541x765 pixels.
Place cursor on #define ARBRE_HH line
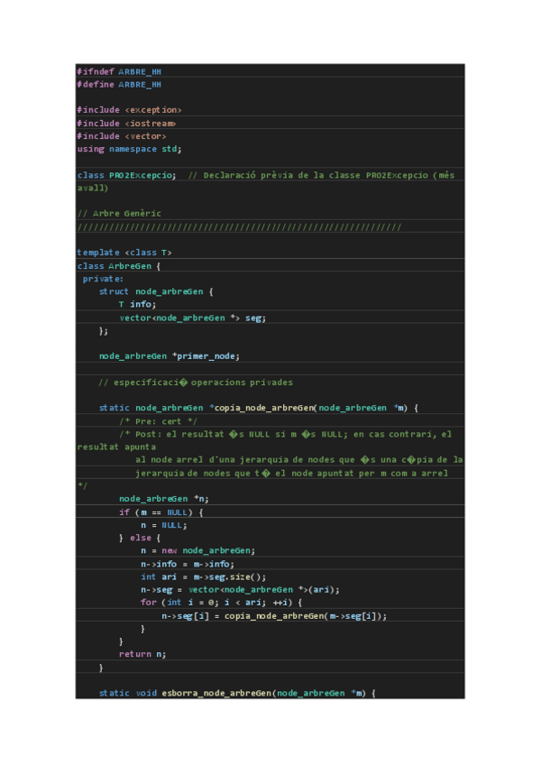pos(119,85)
